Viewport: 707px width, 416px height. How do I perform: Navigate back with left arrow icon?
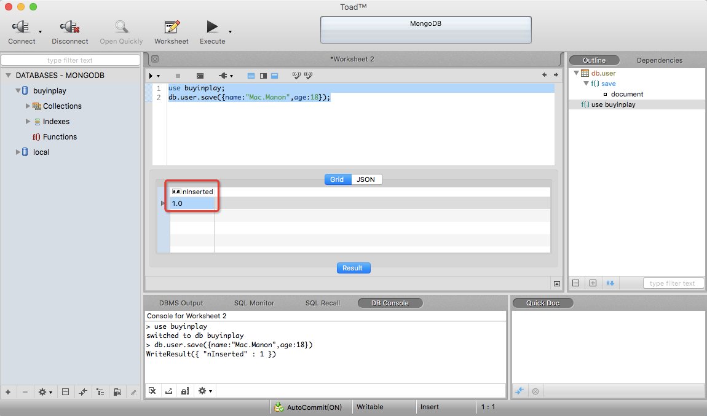(x=544, y=75)
